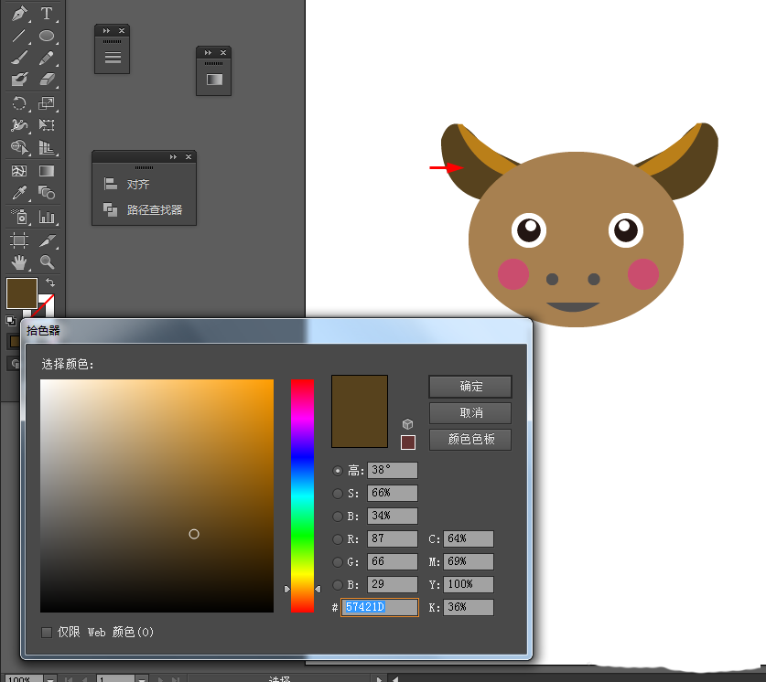Open the collapsed Gradient panel icon
Viewport: 766px width, 682px height.
(x=214, y=80)
